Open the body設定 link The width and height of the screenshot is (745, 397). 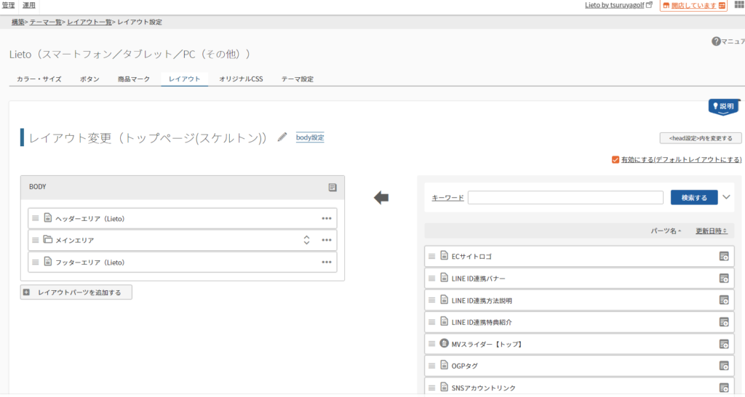coord(310,137)
